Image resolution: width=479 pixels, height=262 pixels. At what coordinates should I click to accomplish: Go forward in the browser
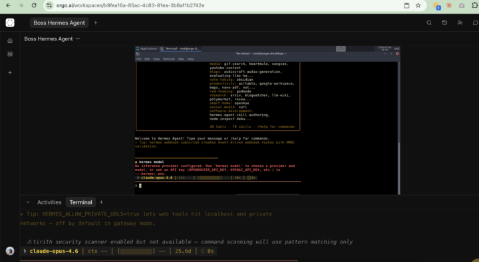21,5
